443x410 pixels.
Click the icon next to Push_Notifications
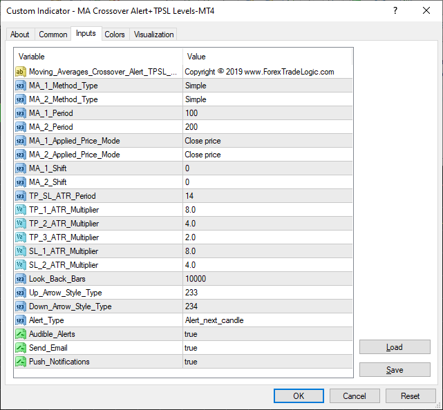click(x=21, y=362)
